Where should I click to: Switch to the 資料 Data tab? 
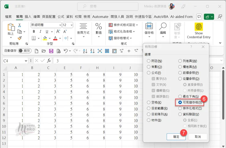click(x=69, y=17)
